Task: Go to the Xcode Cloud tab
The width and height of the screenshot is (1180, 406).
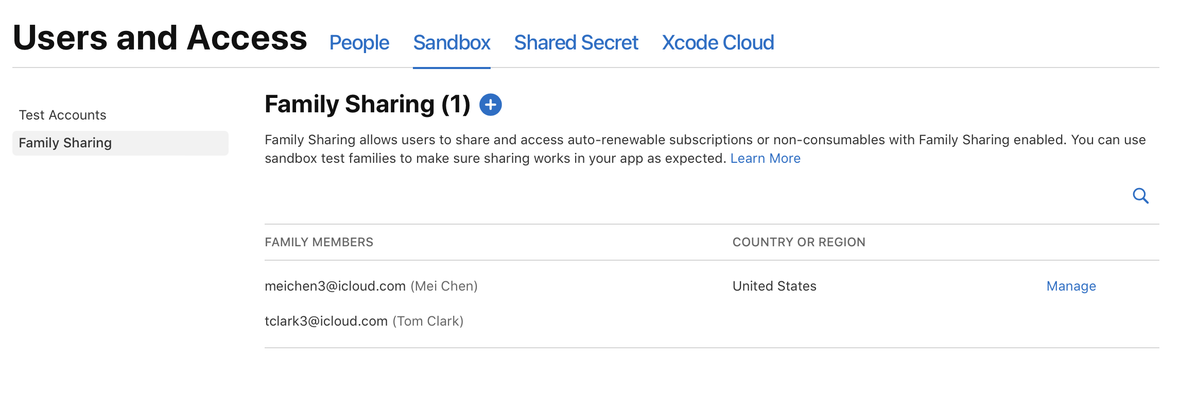Action: 718,43
